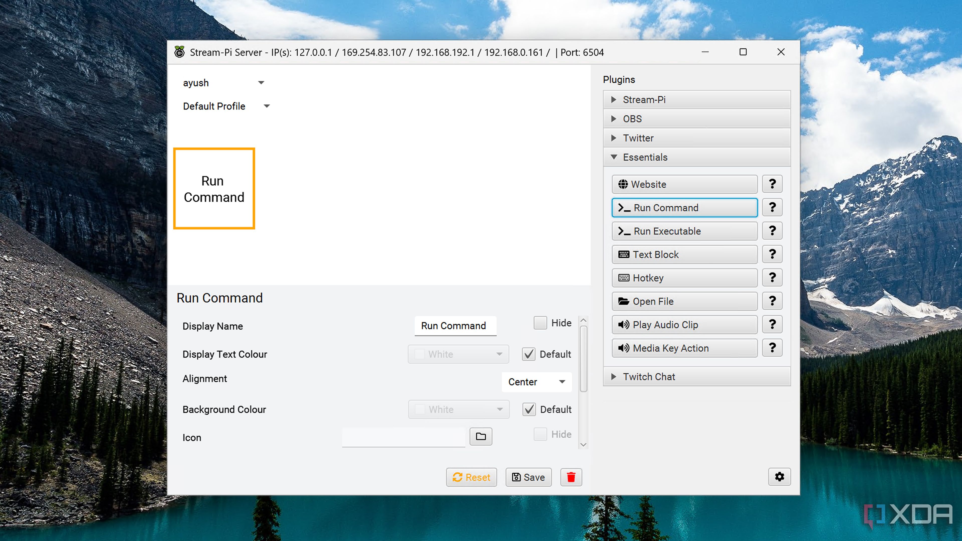This screenshot has height=541, width=962.
Task: Open help for Play Audio Clip
Action: pyautogui.click(x=772, y=324)
